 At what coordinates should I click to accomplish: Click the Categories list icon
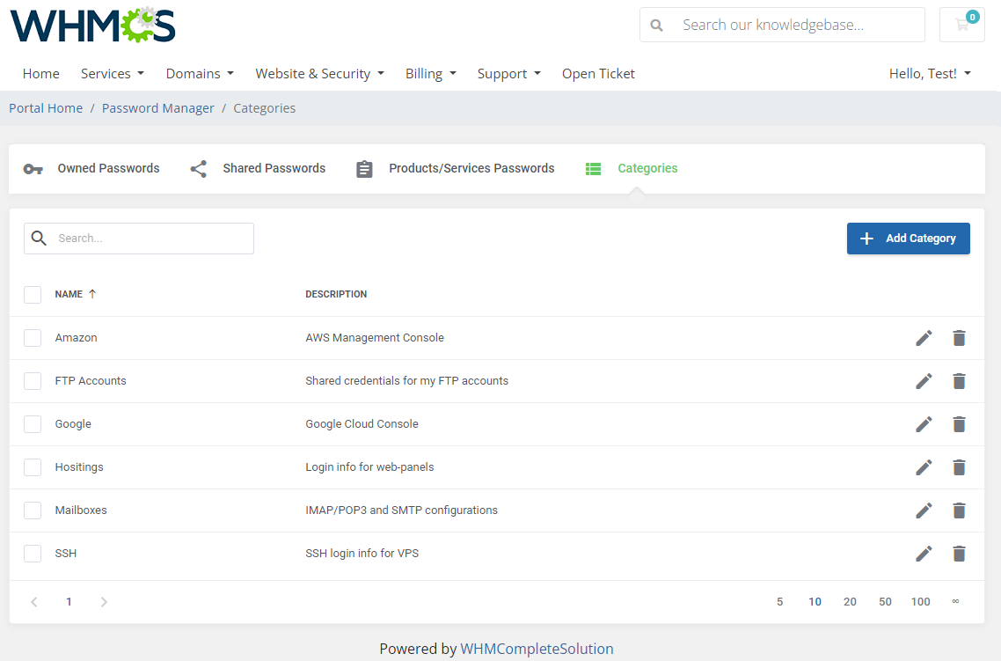tap(594, 169)
